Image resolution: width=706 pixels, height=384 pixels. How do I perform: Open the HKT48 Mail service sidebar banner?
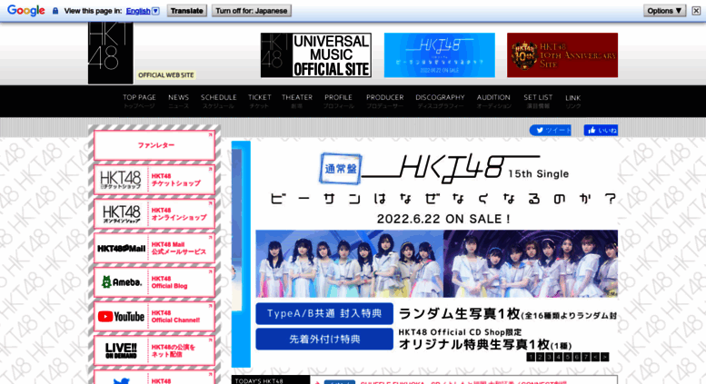[154, 248]
